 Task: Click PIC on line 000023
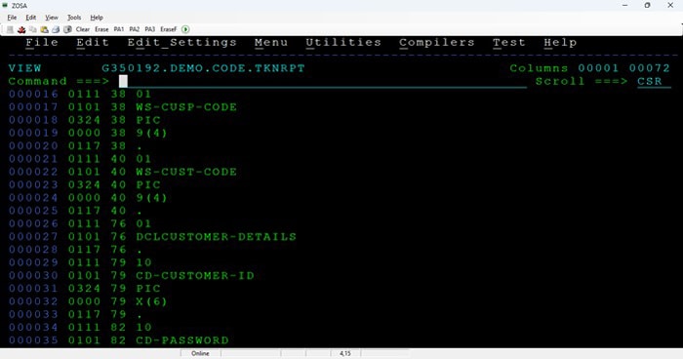(x=148, y=184)
